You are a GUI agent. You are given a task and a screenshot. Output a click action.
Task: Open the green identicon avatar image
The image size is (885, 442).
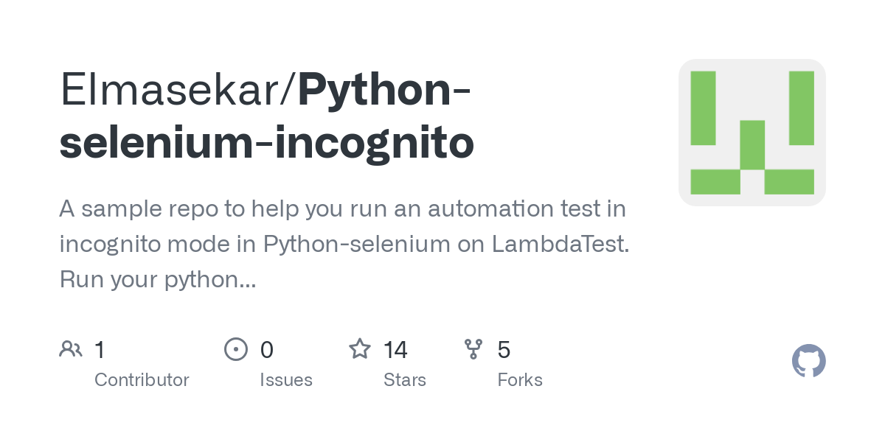(752, 133)
